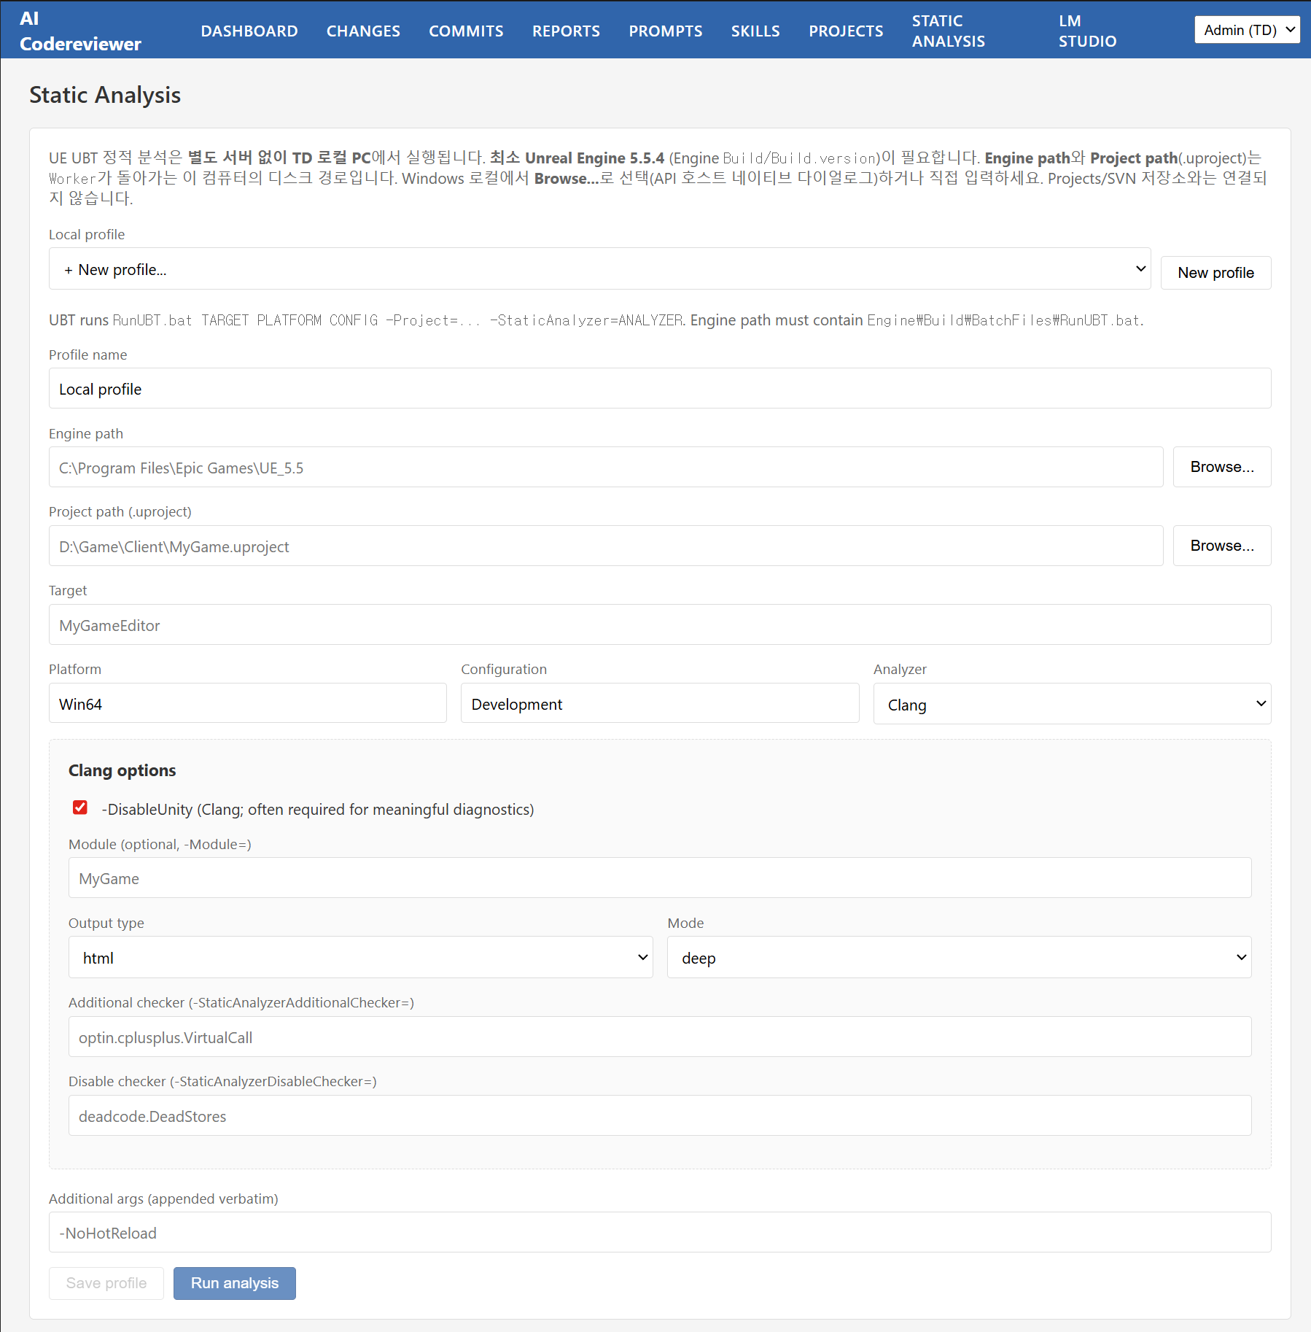1311x1332 pixels.
Task: Click the -DisableUnity checkbox label text
Action: click(x=318, y=809)
